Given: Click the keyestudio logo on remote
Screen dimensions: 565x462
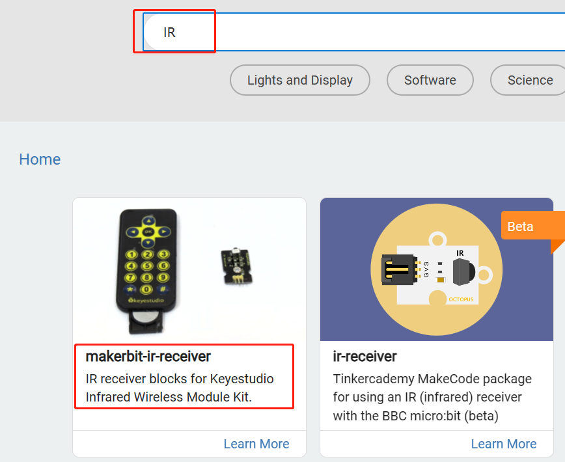Looking at the screenshot, I should 146,301.
